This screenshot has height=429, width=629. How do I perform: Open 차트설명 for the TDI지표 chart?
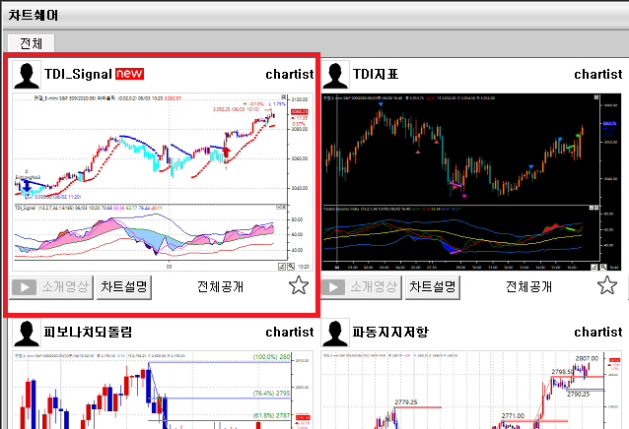coord(434,286)
